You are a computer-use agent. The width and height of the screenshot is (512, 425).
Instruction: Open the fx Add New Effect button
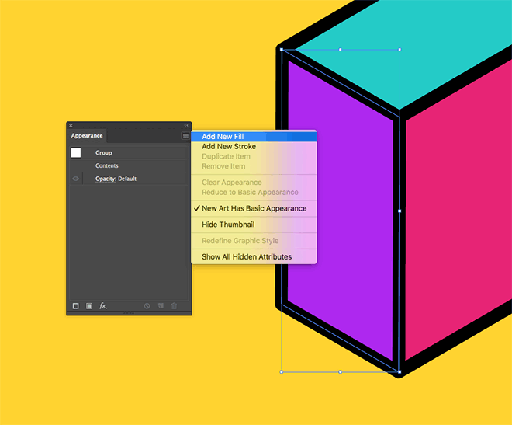point(103,306)
